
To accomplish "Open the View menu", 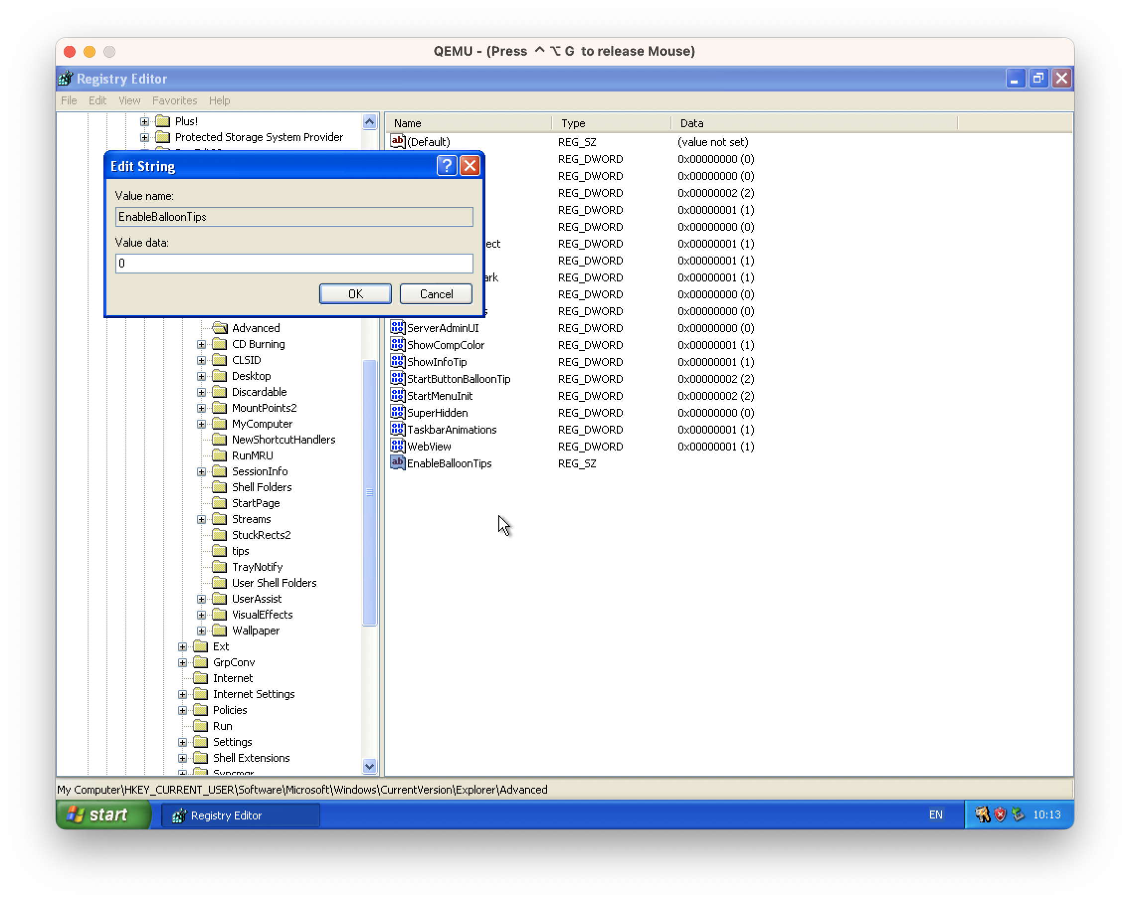I will click(x=129, y=100).
